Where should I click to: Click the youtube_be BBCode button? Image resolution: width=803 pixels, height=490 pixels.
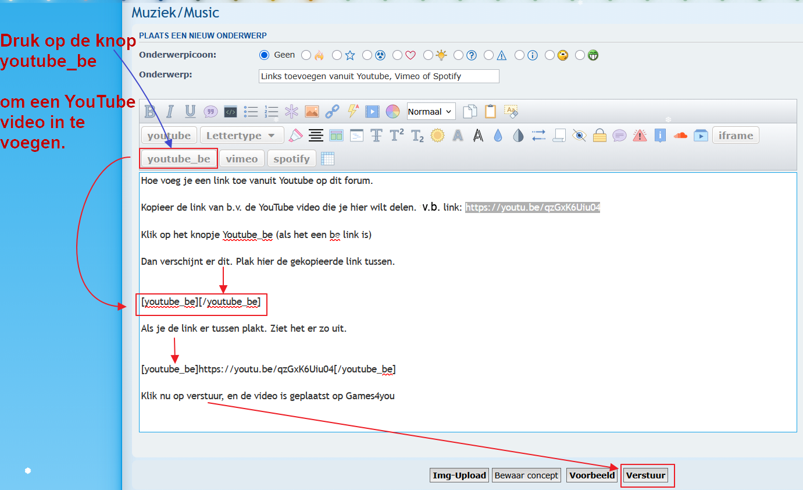tap(179, 159)
